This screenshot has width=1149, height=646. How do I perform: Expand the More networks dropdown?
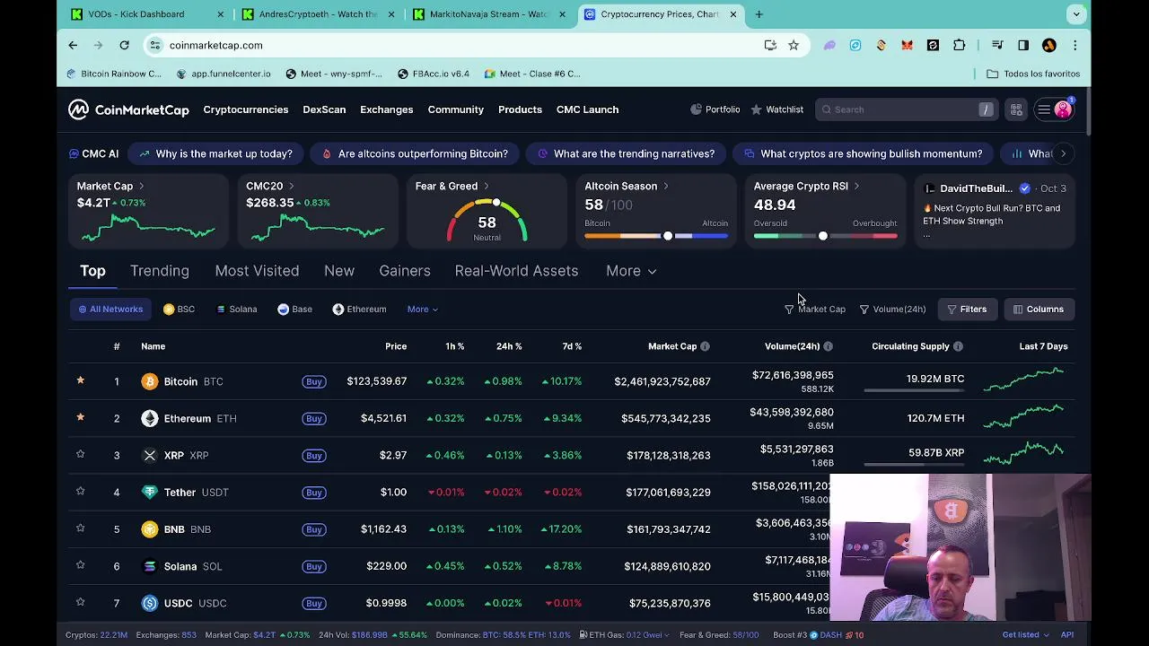[x=422, y=310]
